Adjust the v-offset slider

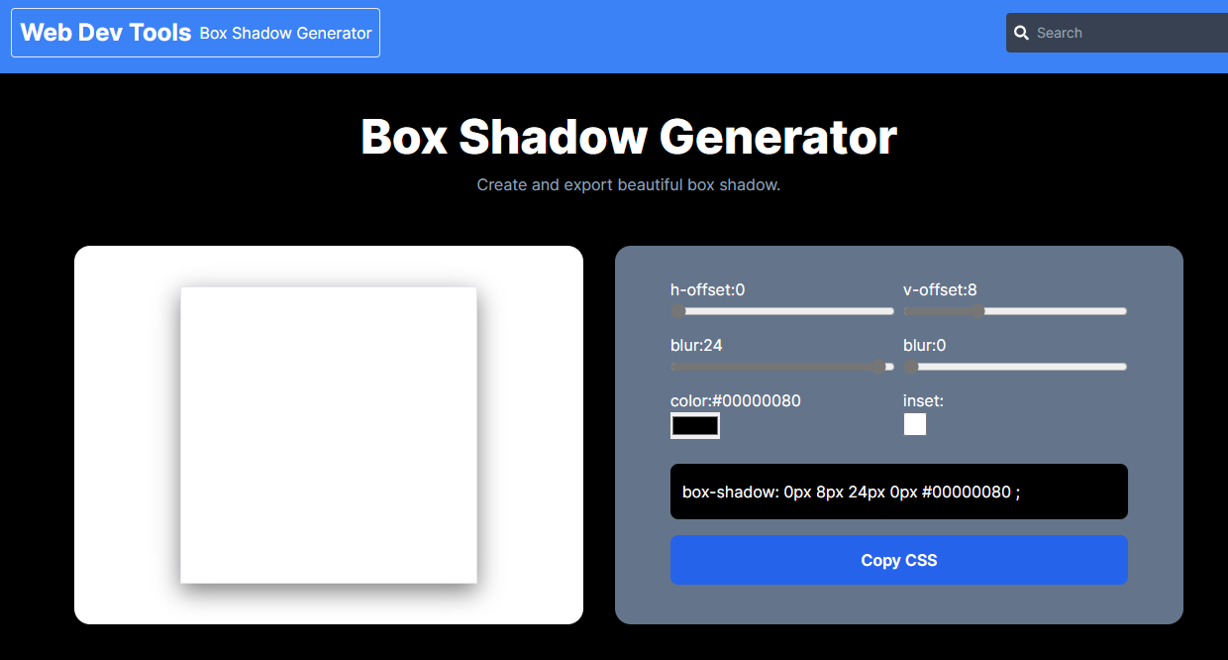[x=1015, y=311]
